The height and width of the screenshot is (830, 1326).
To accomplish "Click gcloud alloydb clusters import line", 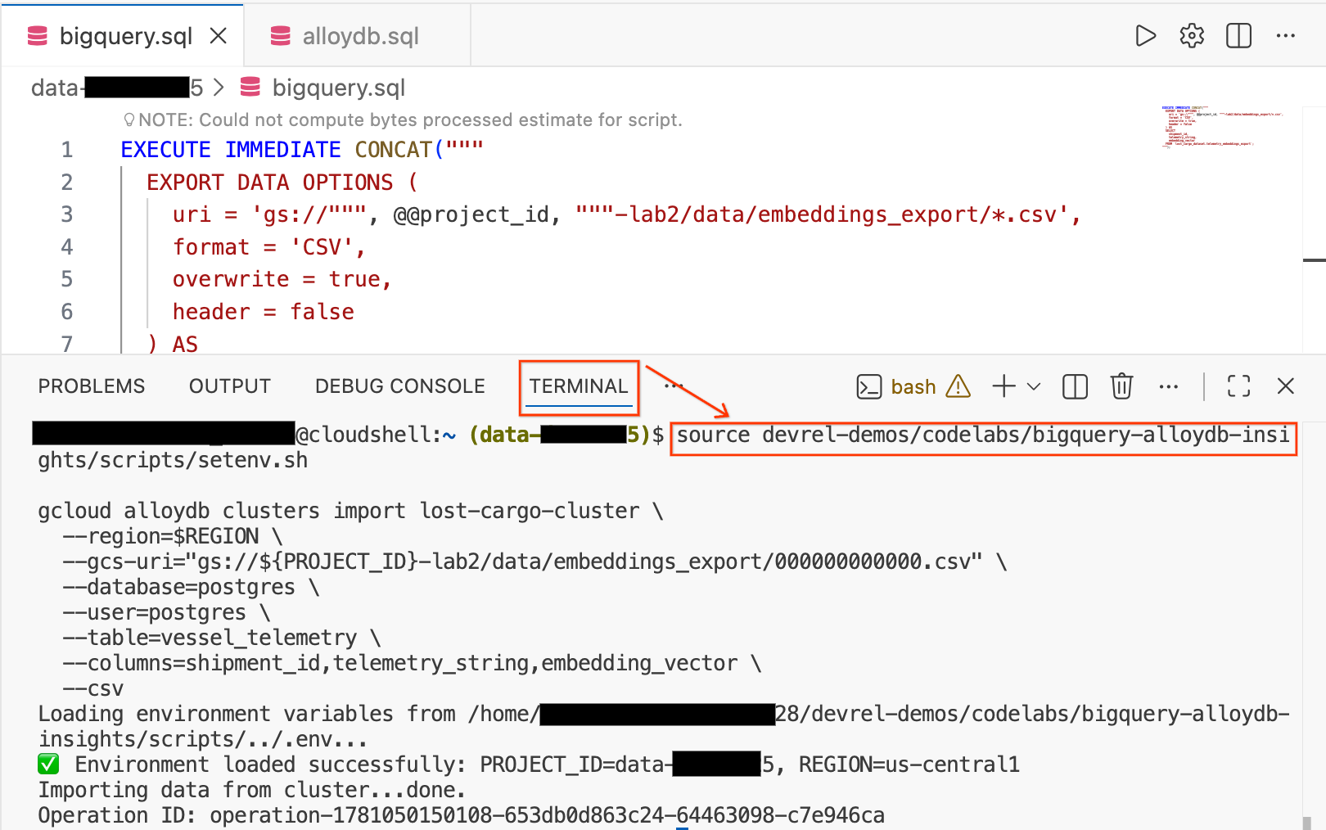I will [x=350, y=511].
